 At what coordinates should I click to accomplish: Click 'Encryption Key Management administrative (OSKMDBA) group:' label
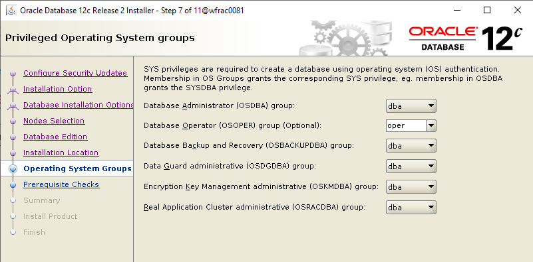[x=261, y=187]
